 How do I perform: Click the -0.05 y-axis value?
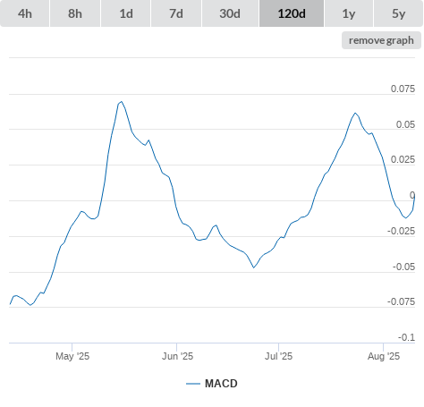click(x=403, y=267)
